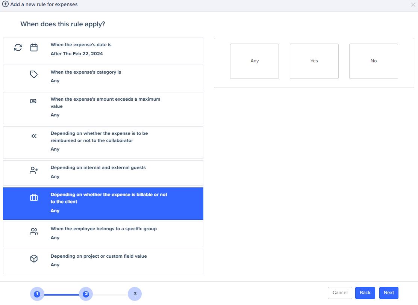The image size is (418, 305).
Task: Click the double chevron reimbursement icon
Action: pos(34,136)
